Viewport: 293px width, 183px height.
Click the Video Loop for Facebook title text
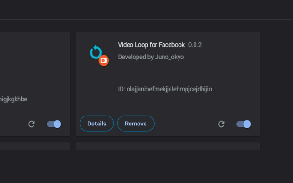[151, 45]
